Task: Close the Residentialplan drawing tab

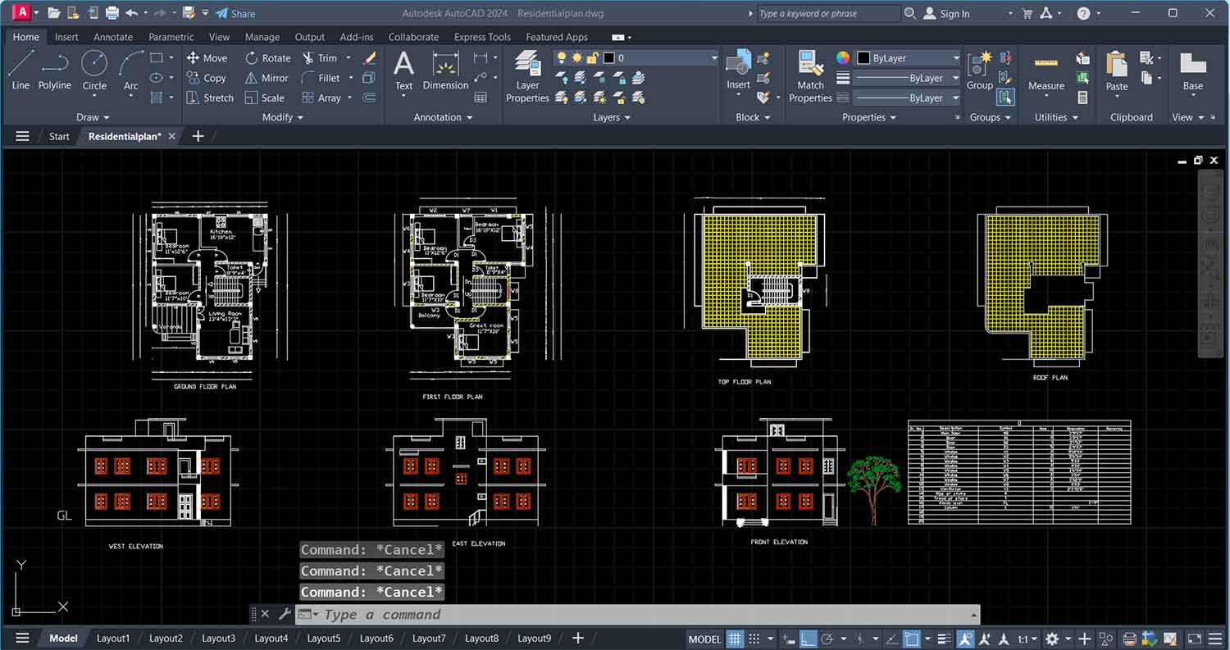Action: click(x=171, y=136)
